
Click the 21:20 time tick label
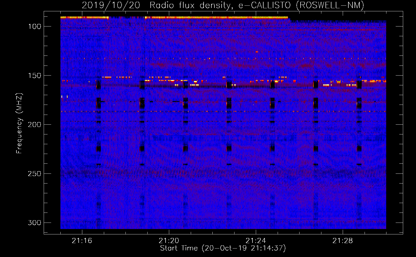click(x=169, y=241)
